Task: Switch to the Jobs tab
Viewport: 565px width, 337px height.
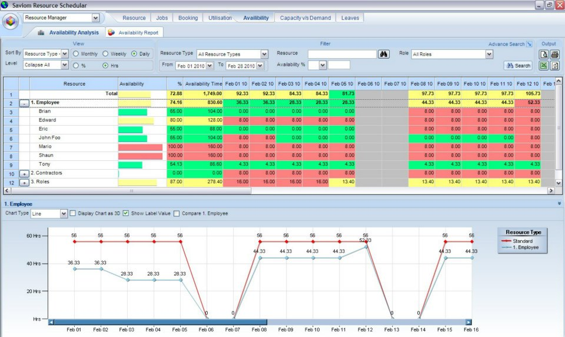Action: coord(162,18)
